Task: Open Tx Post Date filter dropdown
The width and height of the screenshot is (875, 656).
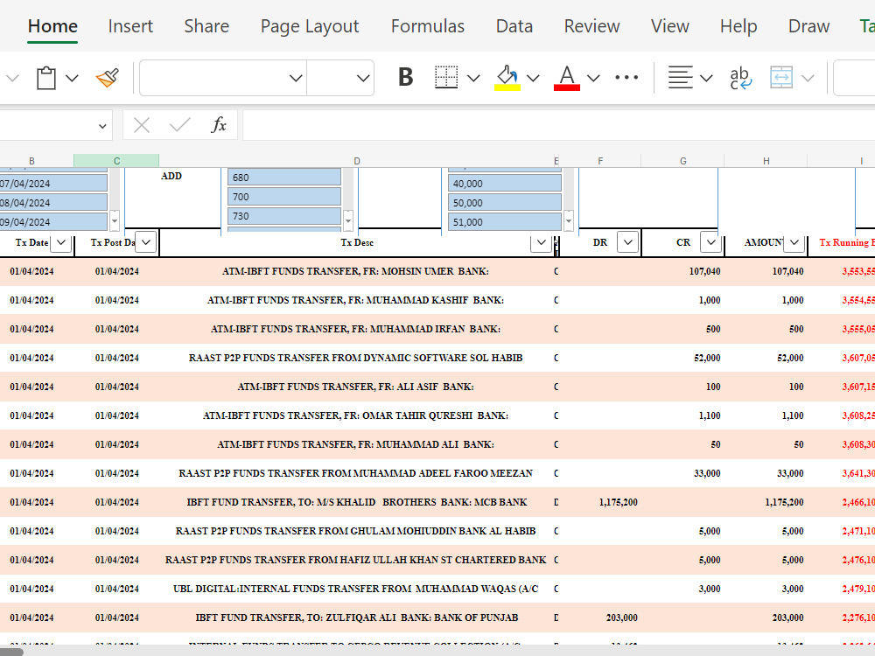Action: point(145,242)
